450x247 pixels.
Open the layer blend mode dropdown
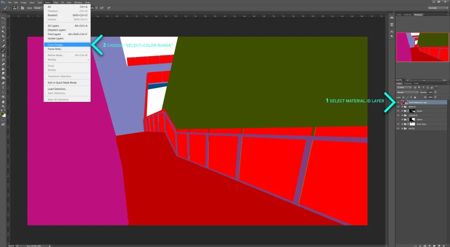407,92
